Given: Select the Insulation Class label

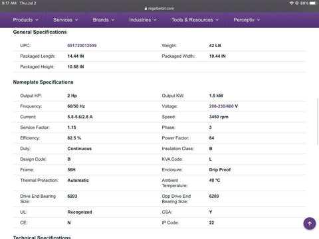Looking at the screenshot, I should (x=178, y=149).
